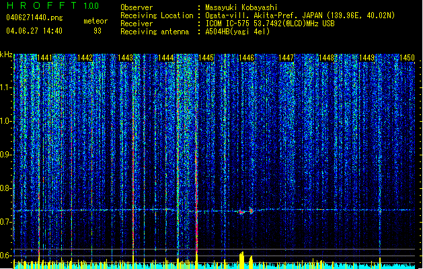
Task: Click the 0.9 kHz axis tick label
Action: tap(6, 155)
